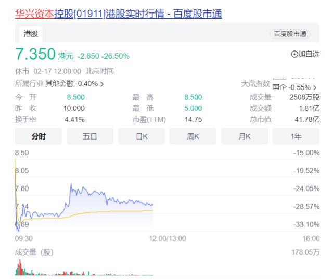
Task: Expand the arrow after 国企 -0.55%
Action: [x=315, y=87]
